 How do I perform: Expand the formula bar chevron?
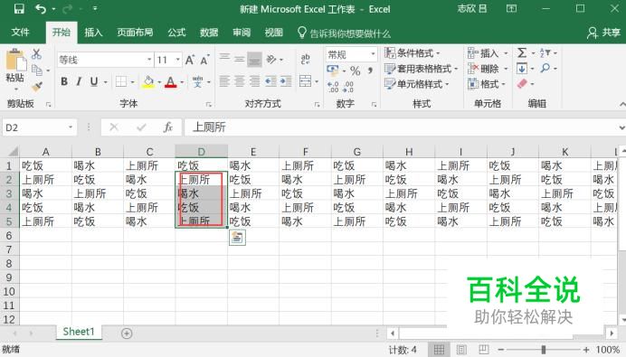click(x=621, y=127)
